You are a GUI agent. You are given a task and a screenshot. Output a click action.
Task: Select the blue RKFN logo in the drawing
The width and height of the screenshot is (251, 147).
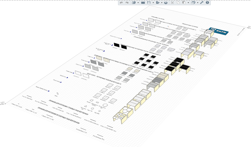(x=219, y=31)
